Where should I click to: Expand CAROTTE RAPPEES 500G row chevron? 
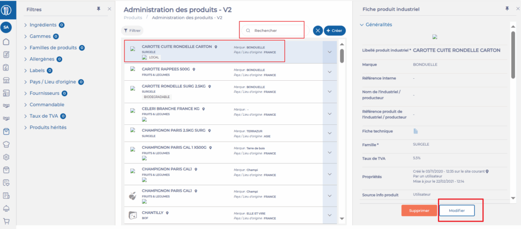pos(329,72)
